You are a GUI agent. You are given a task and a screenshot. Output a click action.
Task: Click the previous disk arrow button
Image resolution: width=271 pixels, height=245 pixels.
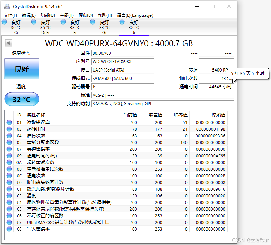click(x=8, y=43)
